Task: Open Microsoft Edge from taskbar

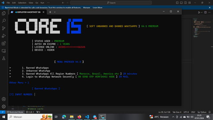Action: [64, 117]
